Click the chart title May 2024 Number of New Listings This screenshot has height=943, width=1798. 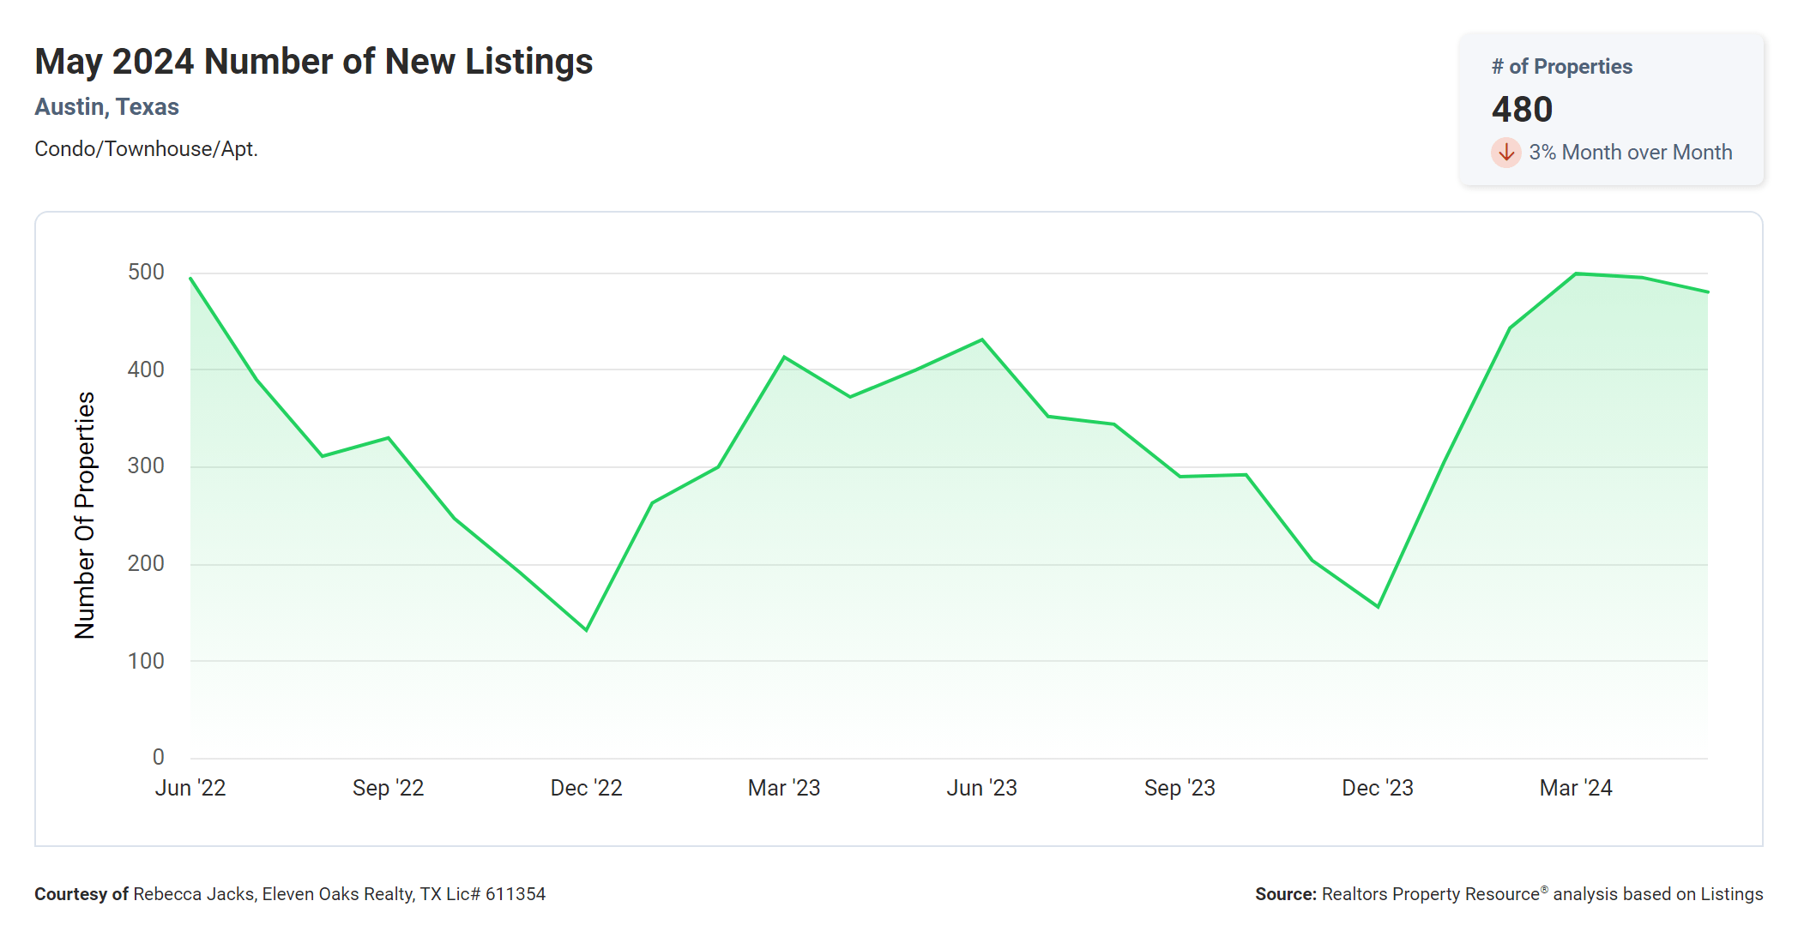pos(313,62)
